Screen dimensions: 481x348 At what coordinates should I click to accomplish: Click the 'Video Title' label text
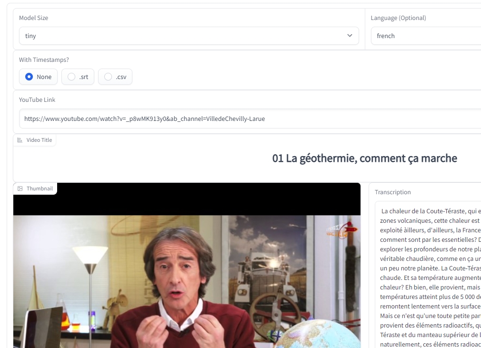(39, 140)
